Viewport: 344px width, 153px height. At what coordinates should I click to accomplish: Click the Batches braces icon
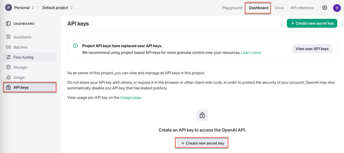8,47
